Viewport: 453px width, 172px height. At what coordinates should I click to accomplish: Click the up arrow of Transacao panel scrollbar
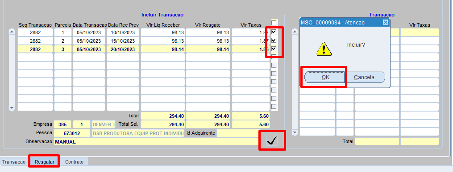pos(295,32)
